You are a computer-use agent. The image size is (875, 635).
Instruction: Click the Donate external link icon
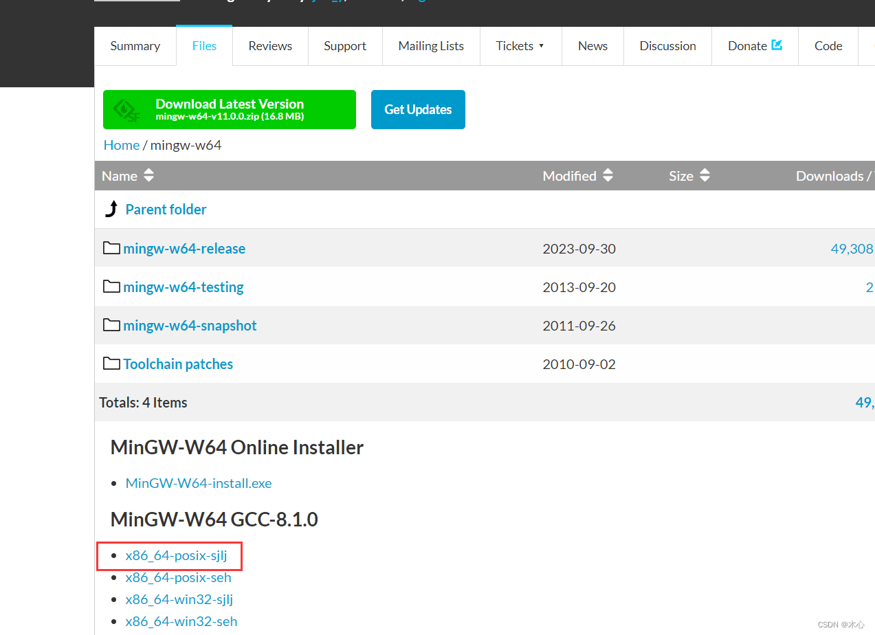[x=777, y=45]
